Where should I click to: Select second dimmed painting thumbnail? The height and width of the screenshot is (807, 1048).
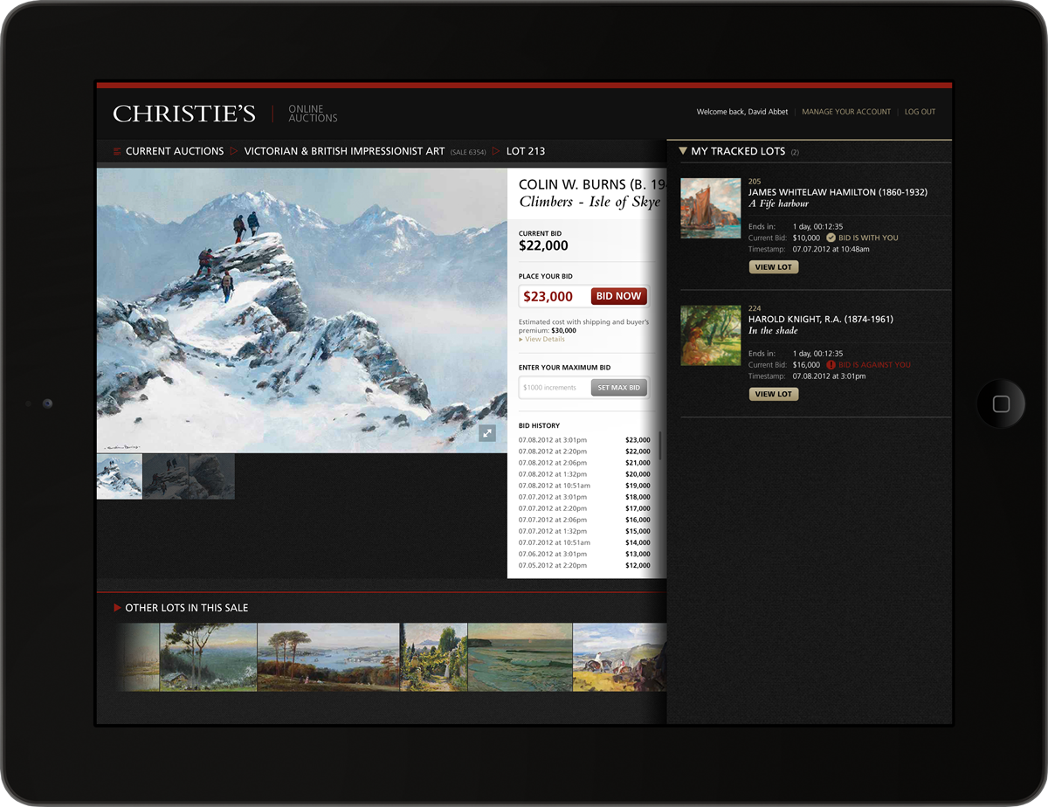coord(166,476)
